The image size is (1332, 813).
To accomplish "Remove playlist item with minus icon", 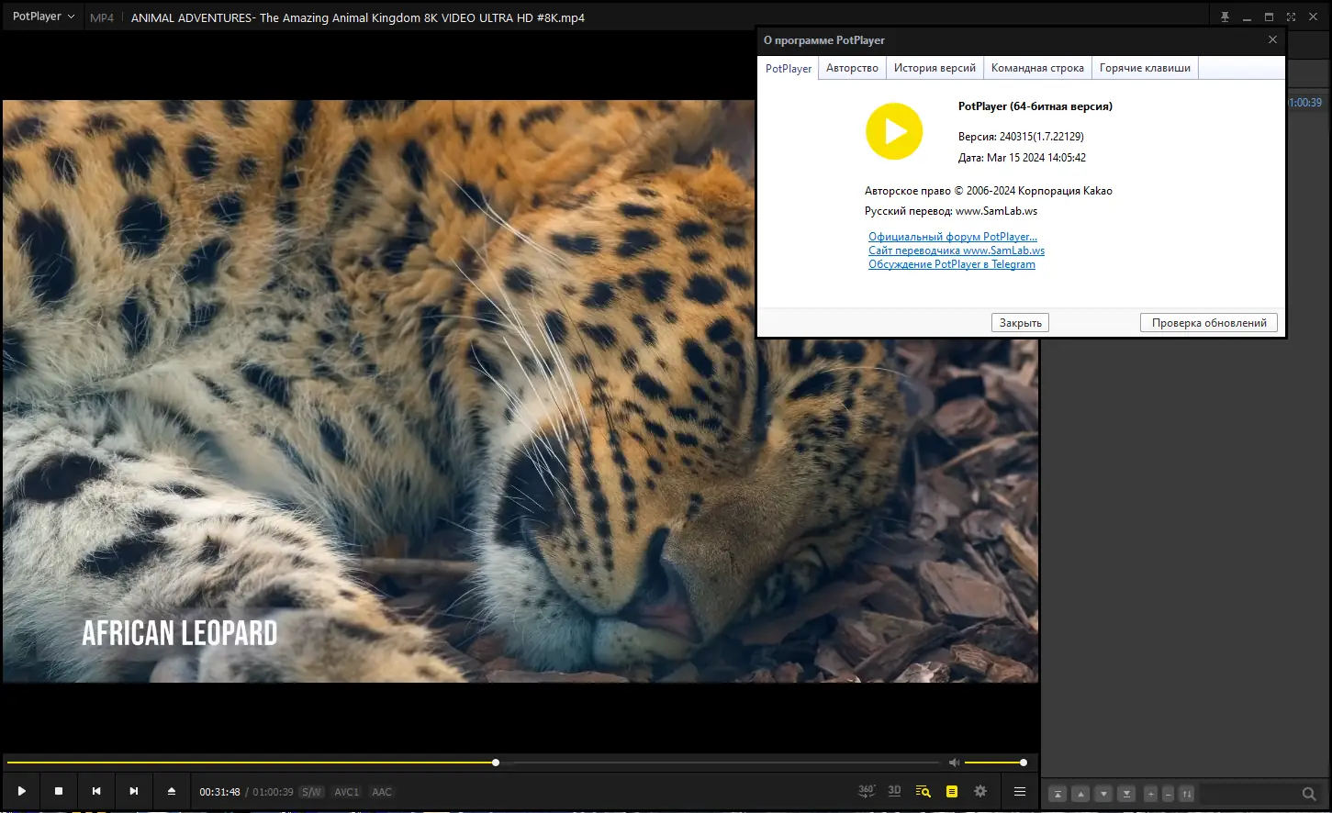I will point(1168,794).
